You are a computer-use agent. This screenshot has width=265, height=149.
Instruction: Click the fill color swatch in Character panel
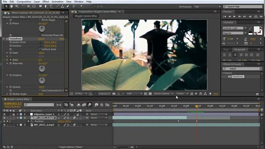point(257,29)
